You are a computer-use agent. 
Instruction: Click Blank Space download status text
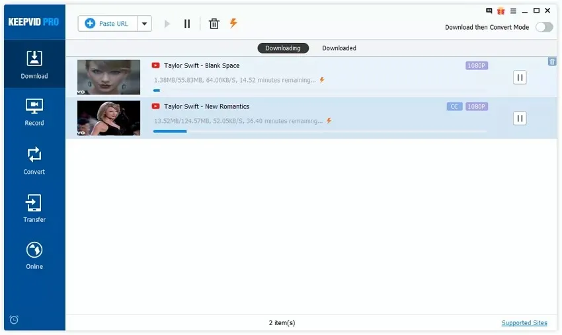pos(235,80)
